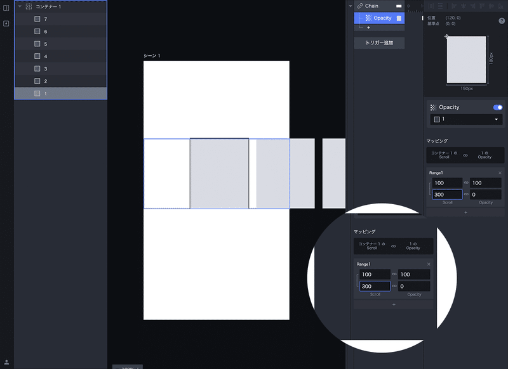
Task: Click the Opacity start field showing 100
Action: tap(486, 183)
